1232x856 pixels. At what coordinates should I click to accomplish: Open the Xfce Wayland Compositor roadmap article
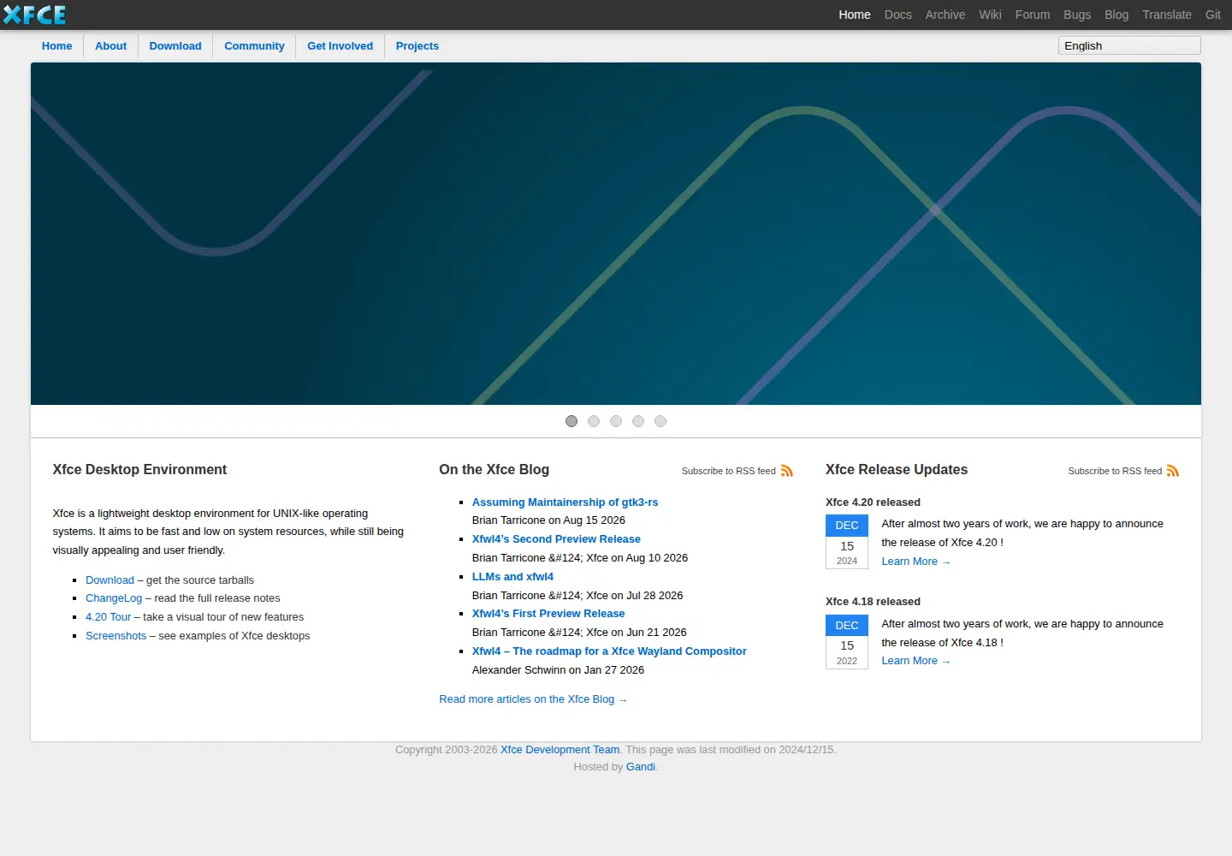(609, 651)
